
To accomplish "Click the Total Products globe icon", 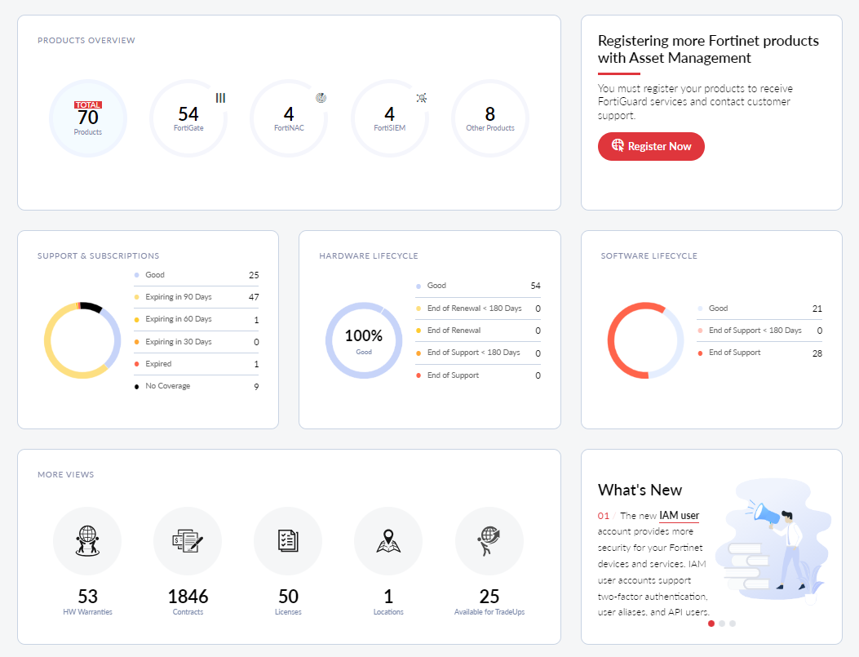I will click(87, 118).
